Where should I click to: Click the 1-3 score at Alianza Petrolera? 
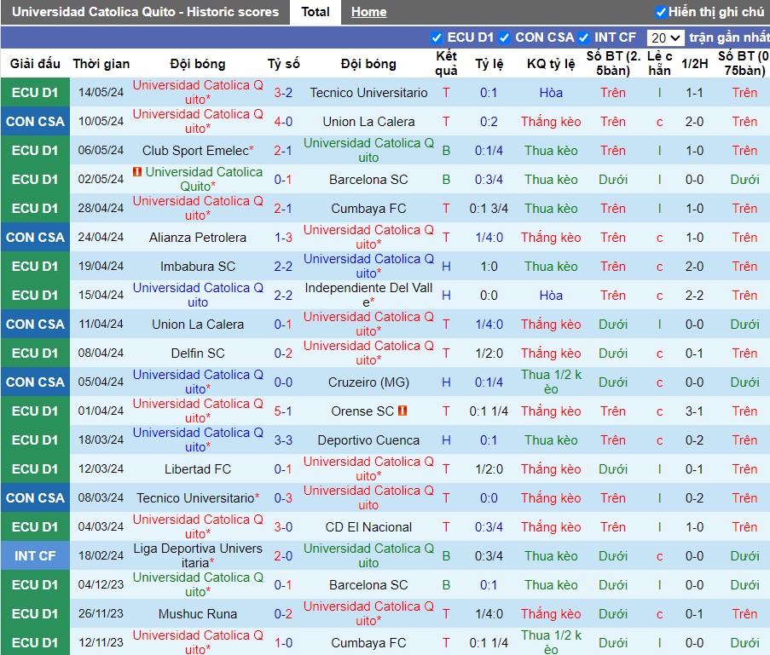point(283,238)
